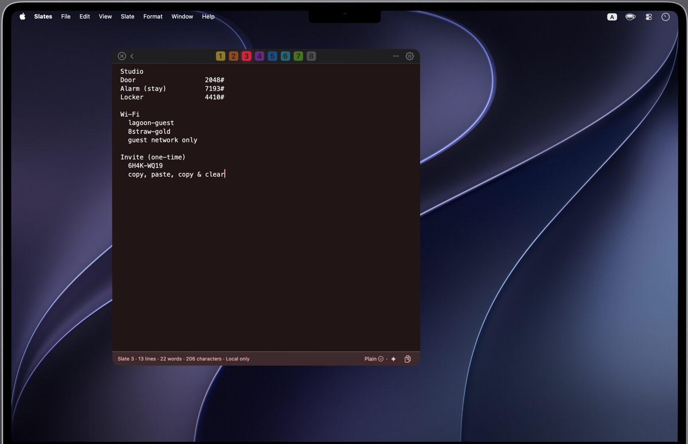This screenshot has width=688, height=444.
Task: Click the 'lagoon-guest' network name
Action: (151, 123)
